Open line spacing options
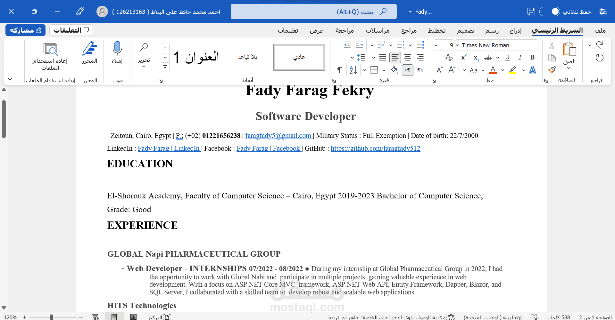This screenshot has width=615, height=320. point(361,58)
